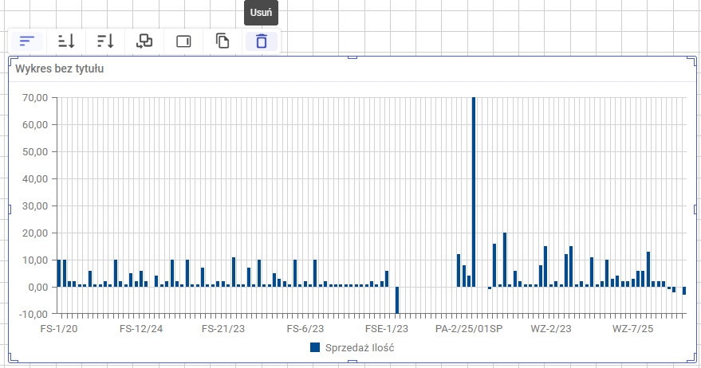
Task: Click the x-axis label WZ-7/25
Action: tap(632, 329)
